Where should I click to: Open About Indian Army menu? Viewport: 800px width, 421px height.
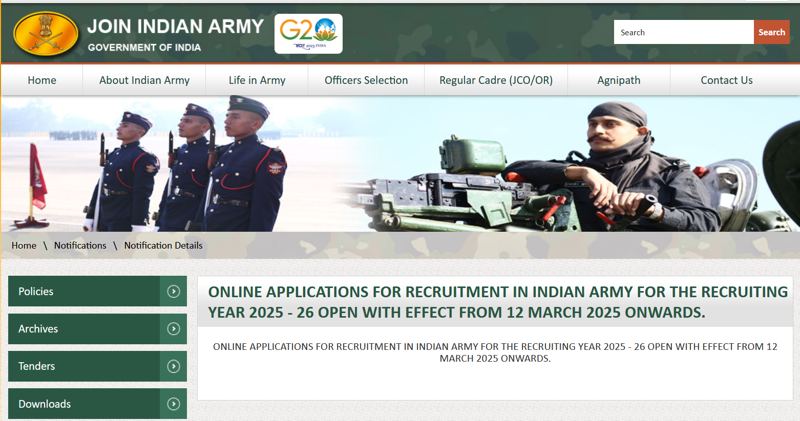pyautogui.click(x=144, y=80)
